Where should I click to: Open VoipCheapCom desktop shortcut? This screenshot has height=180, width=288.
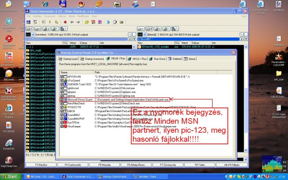(9, 162)
